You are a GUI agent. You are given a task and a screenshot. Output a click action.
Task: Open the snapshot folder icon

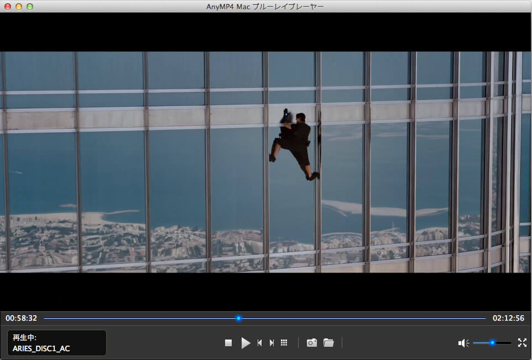(328, 343)
